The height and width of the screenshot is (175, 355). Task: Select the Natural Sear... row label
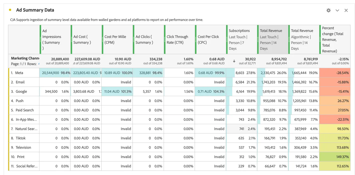[x=26, y=129]
